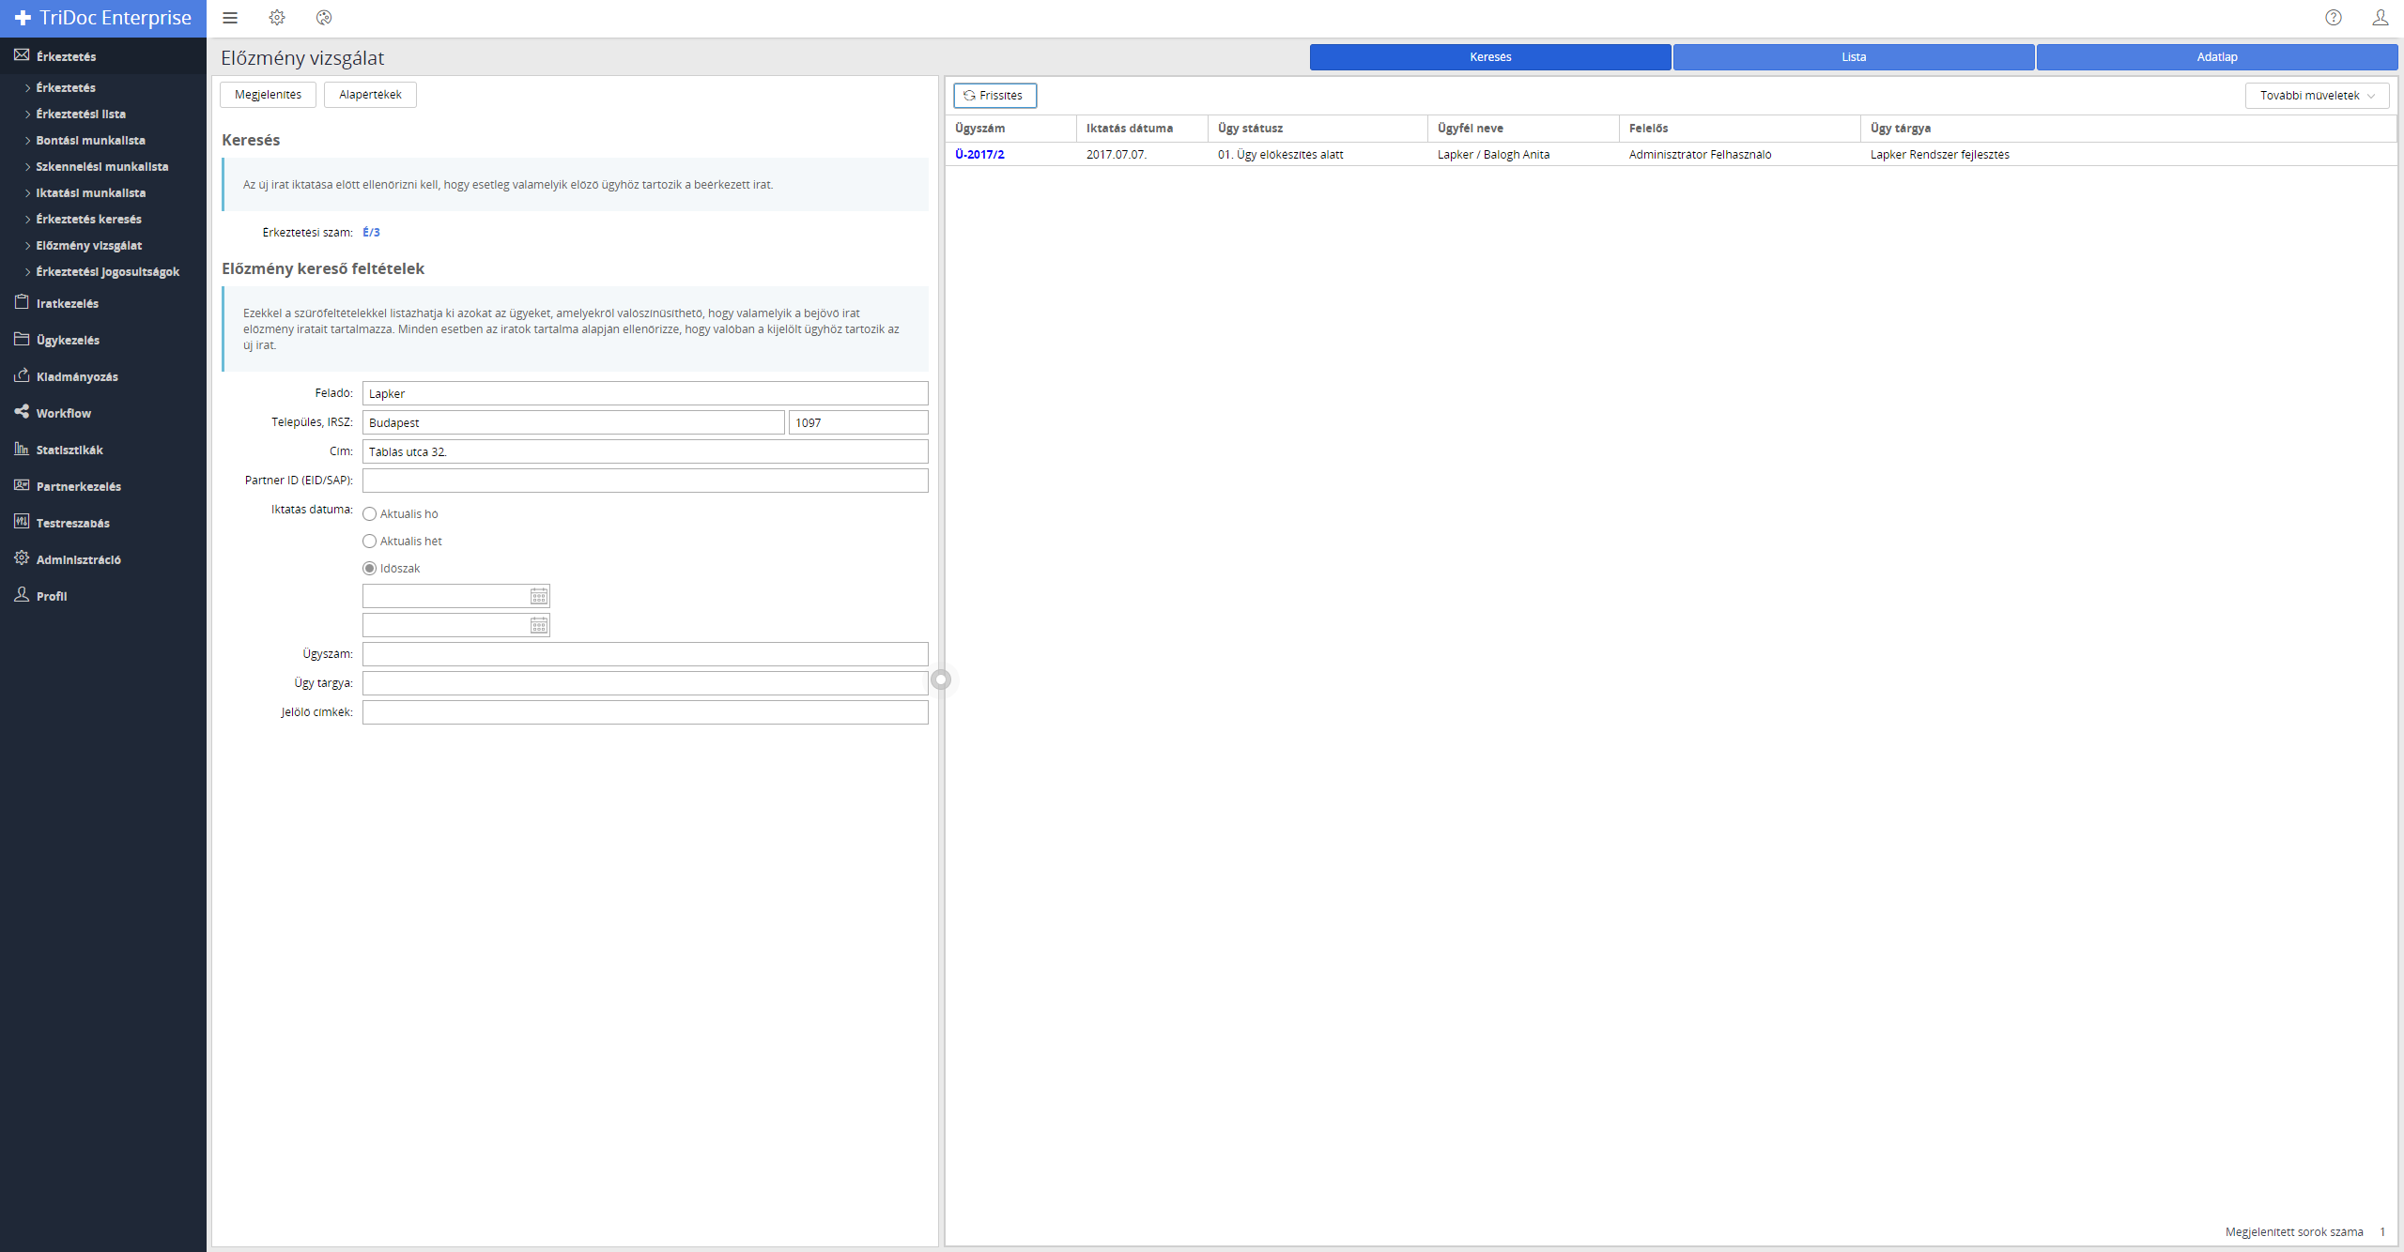Open the settings gear icon in top bar
The width and height of the screenshot is (2404, 1252).
coord(277,18)
